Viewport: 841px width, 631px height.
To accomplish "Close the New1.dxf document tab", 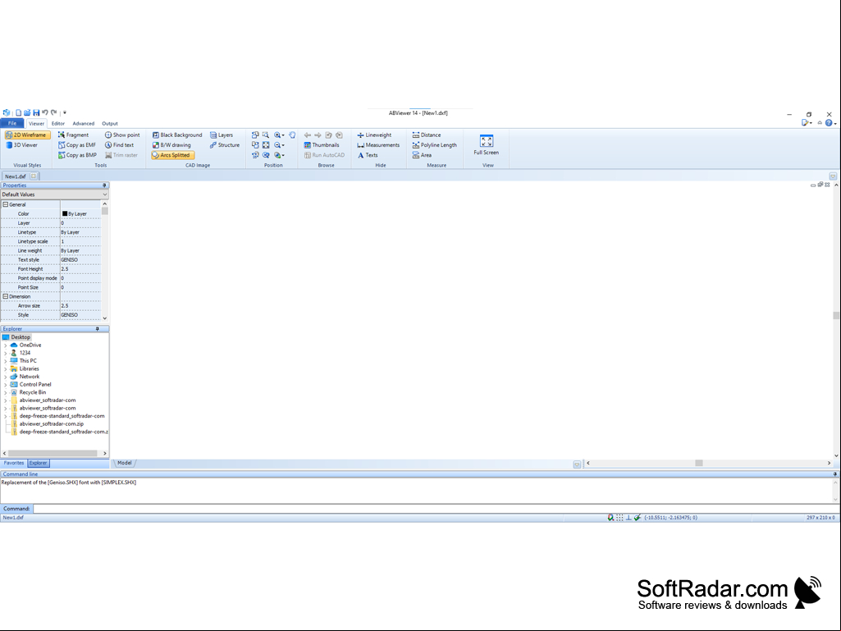I will (x=34, y=176).
